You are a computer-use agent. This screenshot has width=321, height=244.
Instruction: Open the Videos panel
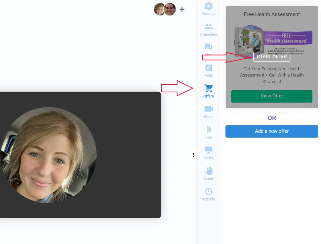(x=209, y=109)
